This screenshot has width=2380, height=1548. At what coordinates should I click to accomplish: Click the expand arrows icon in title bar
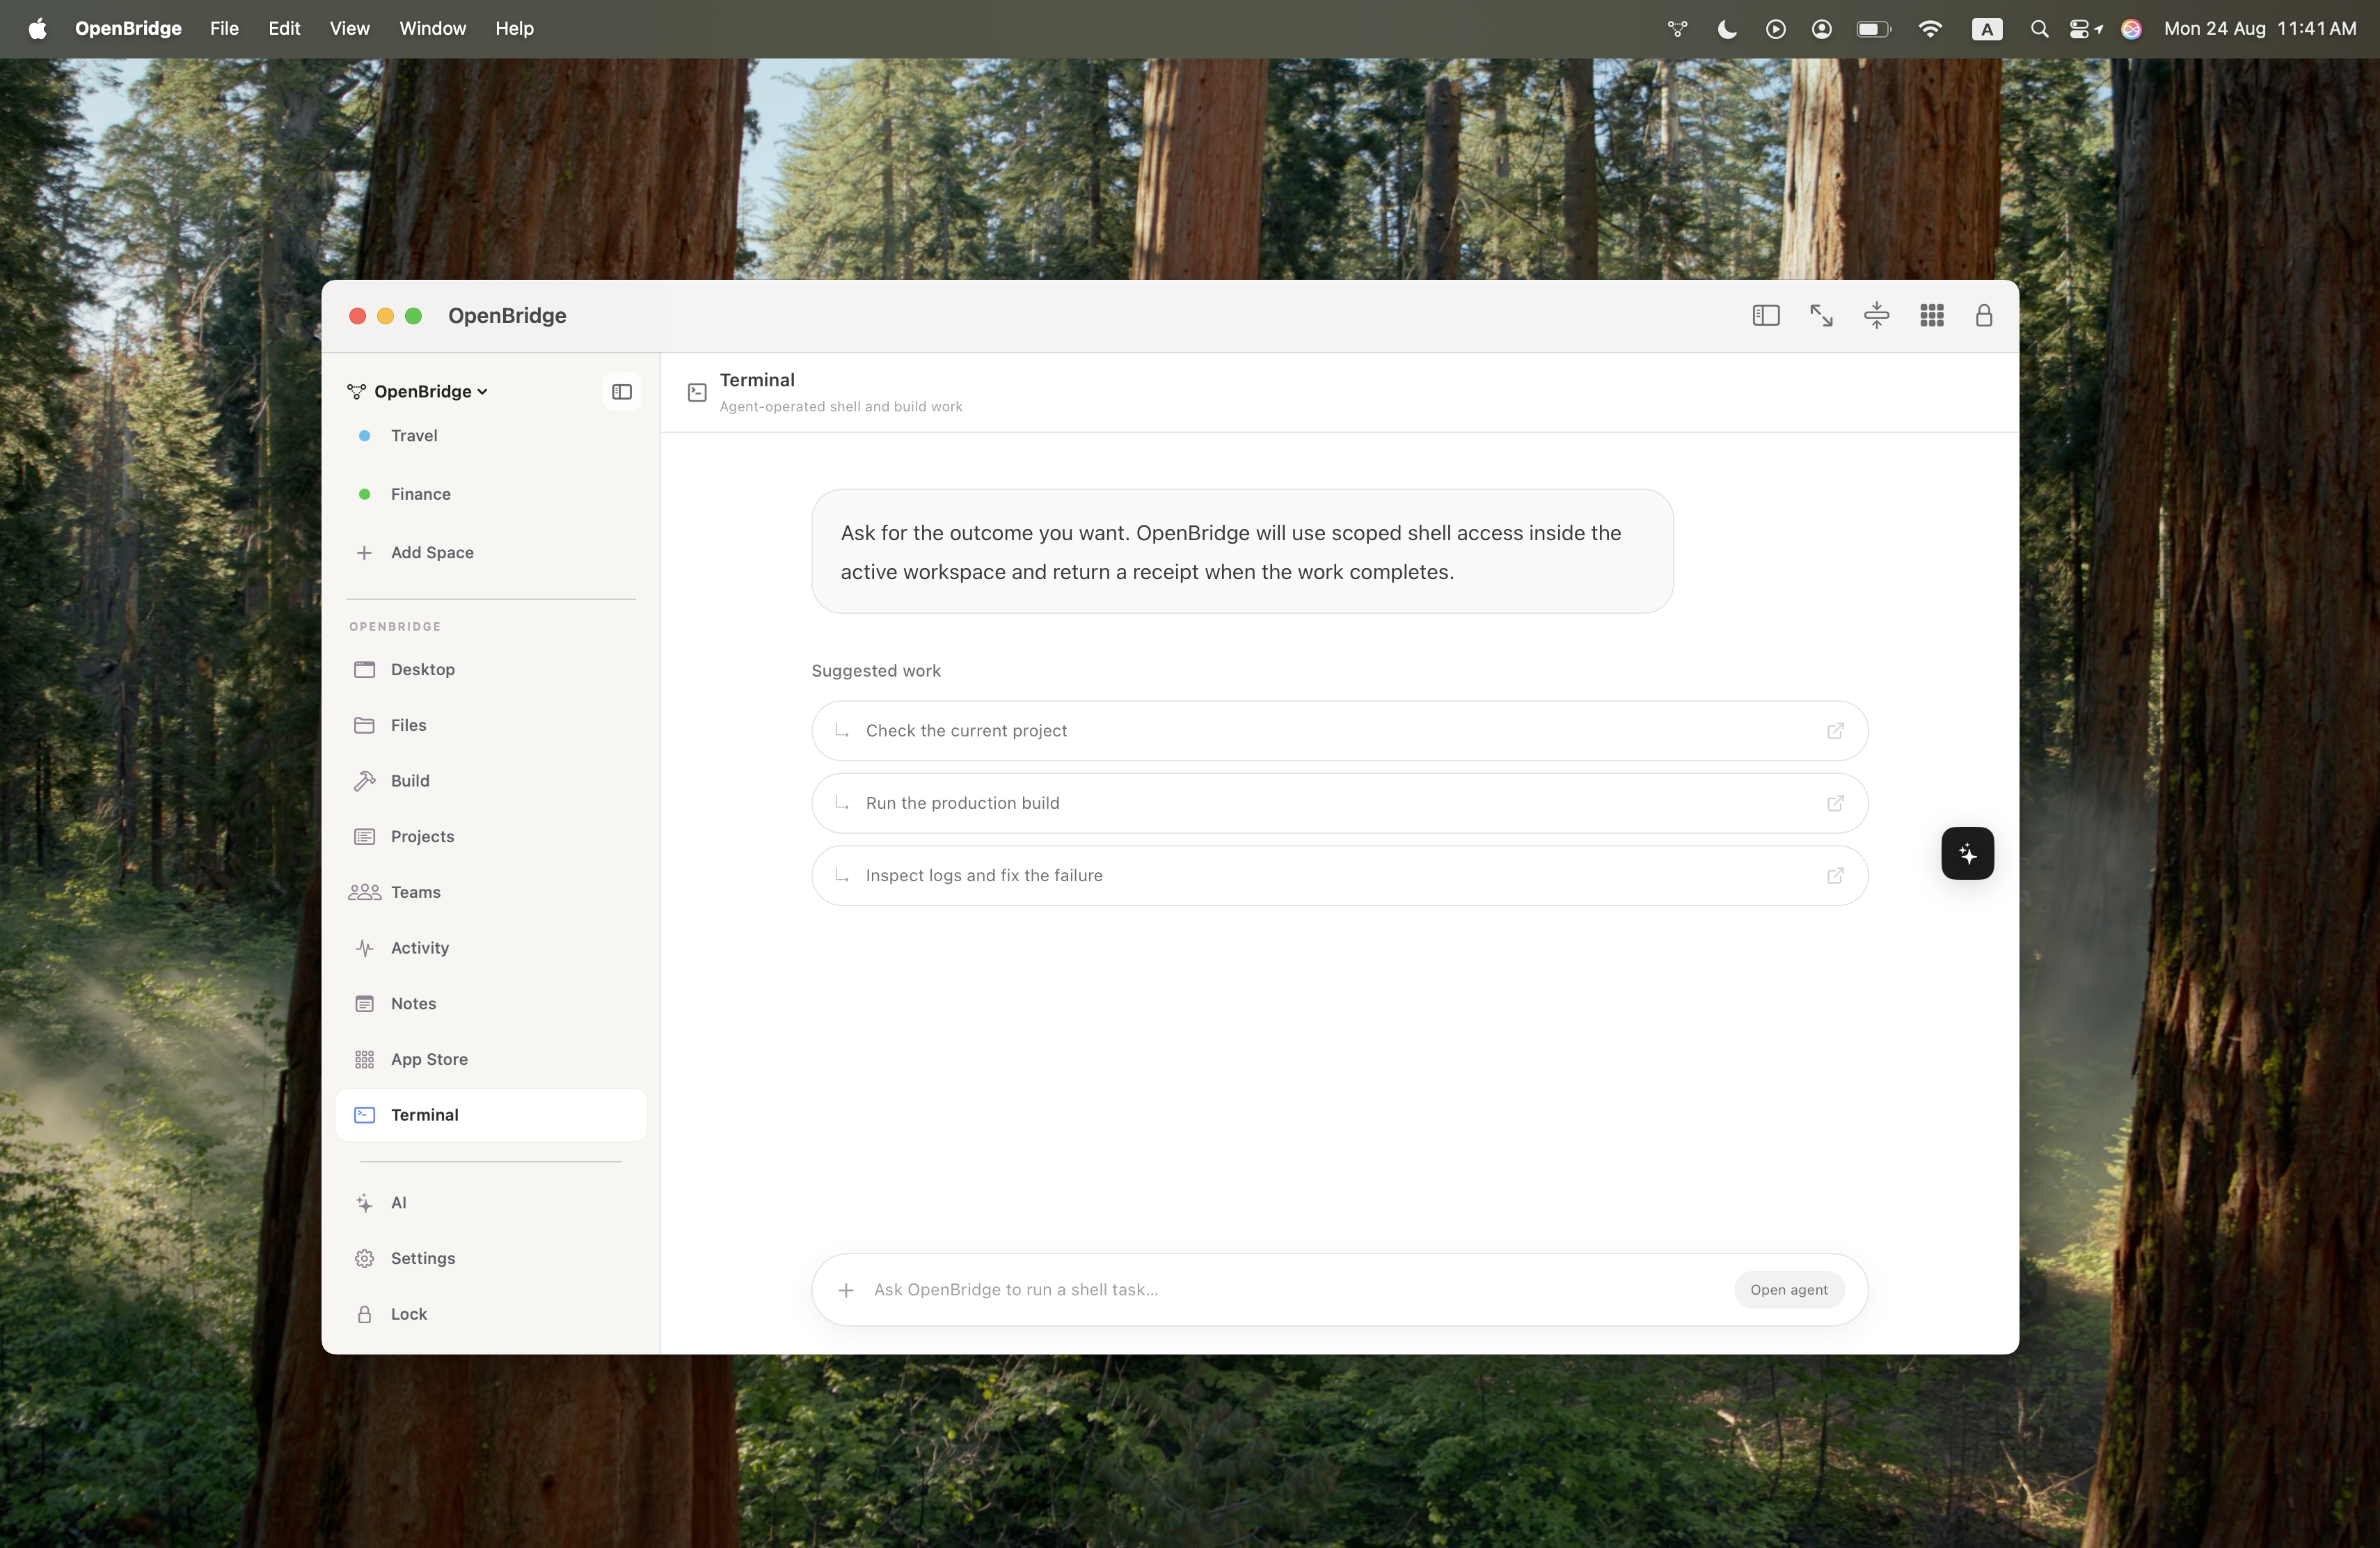(x=1821, y=316)
